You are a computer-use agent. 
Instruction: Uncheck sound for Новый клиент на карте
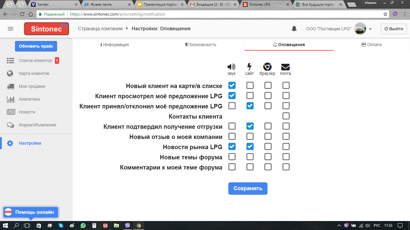[x=232, y=86]
